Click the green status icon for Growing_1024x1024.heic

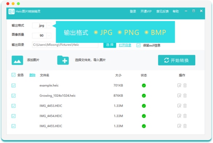tap(144, 96)
